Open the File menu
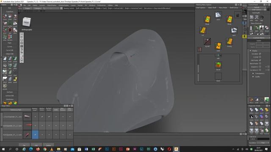Image resolution: width=271 pixels, height=152 pixels. click(25, 5)
